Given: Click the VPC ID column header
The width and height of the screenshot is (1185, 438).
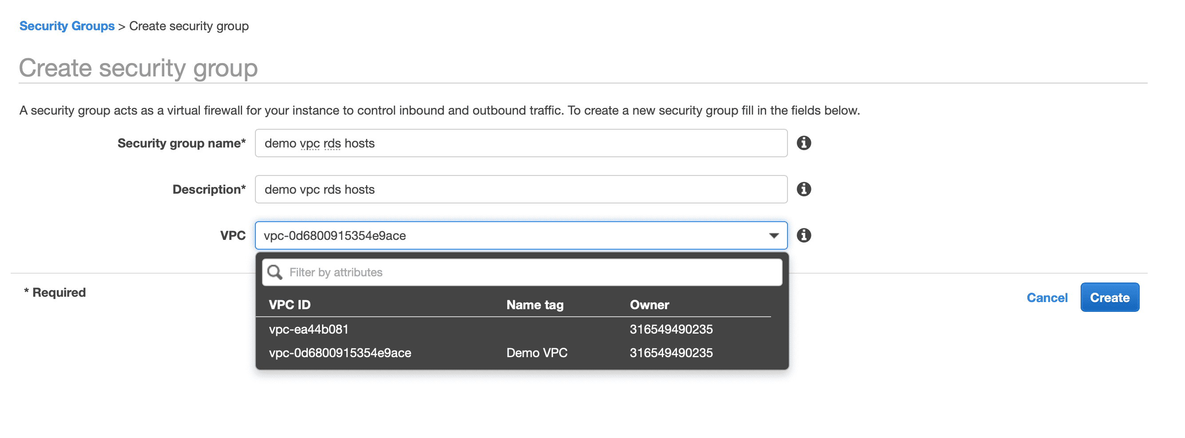Looking at the screenshot, I should tap(289, 305).
